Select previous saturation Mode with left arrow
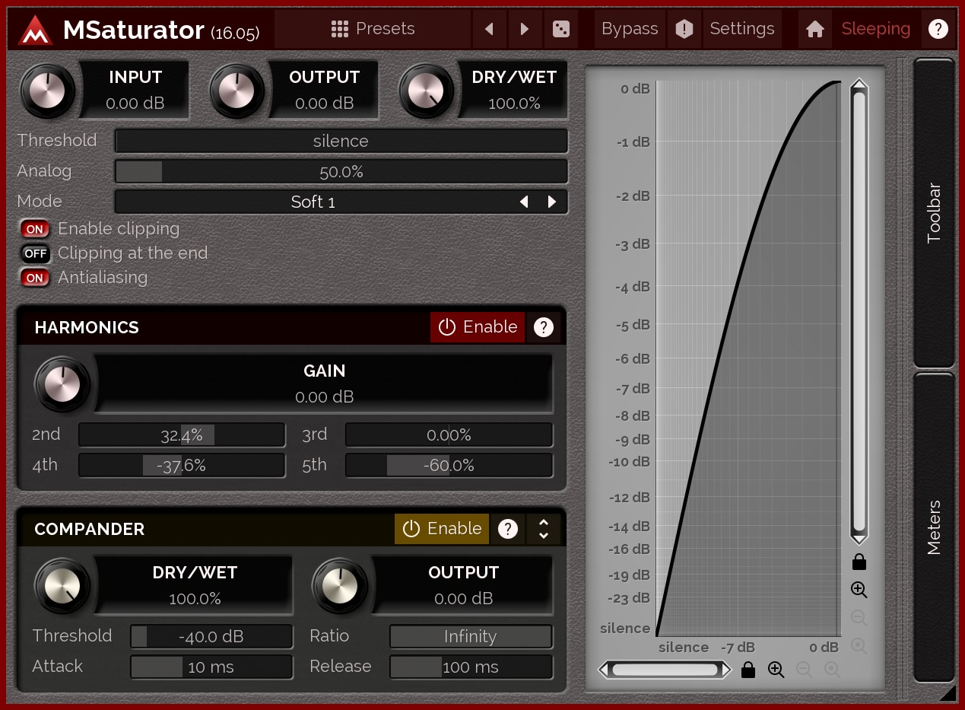Image resolution: width=965 pixels, height=710 pixels. tap(524, 202)
